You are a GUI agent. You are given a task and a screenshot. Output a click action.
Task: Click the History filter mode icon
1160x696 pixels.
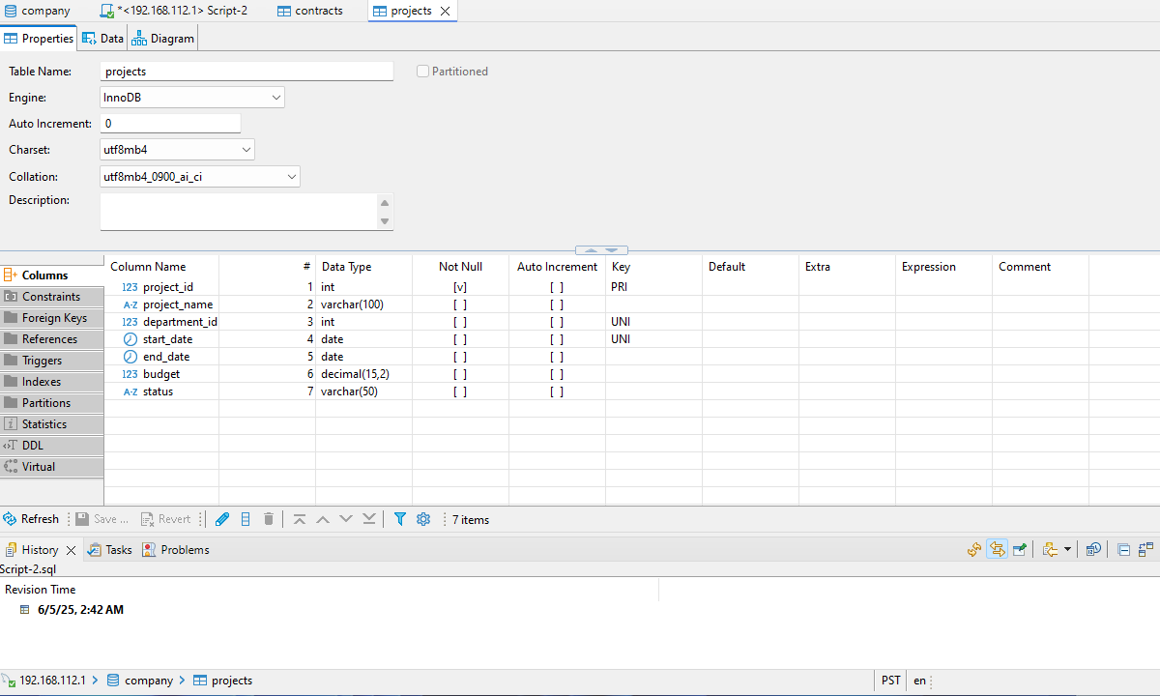[1050, 549]
